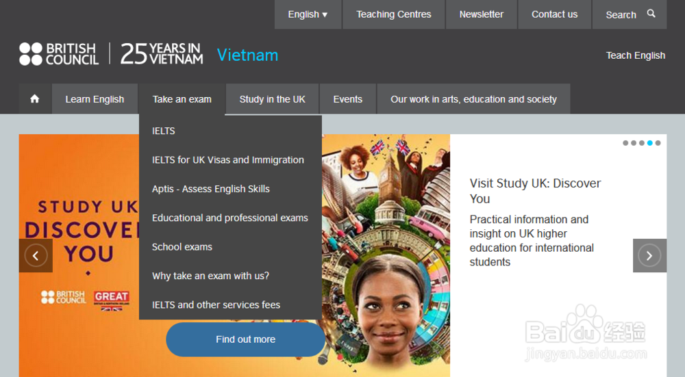Expand the Learn English menu
This screenshot has width=685, height=377.
tap(95, 99)
